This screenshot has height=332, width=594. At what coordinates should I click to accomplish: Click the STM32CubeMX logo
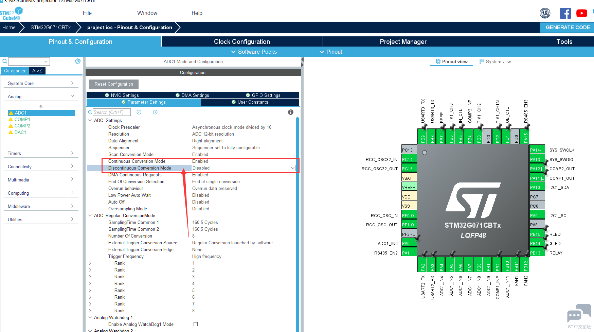[11, 13]
